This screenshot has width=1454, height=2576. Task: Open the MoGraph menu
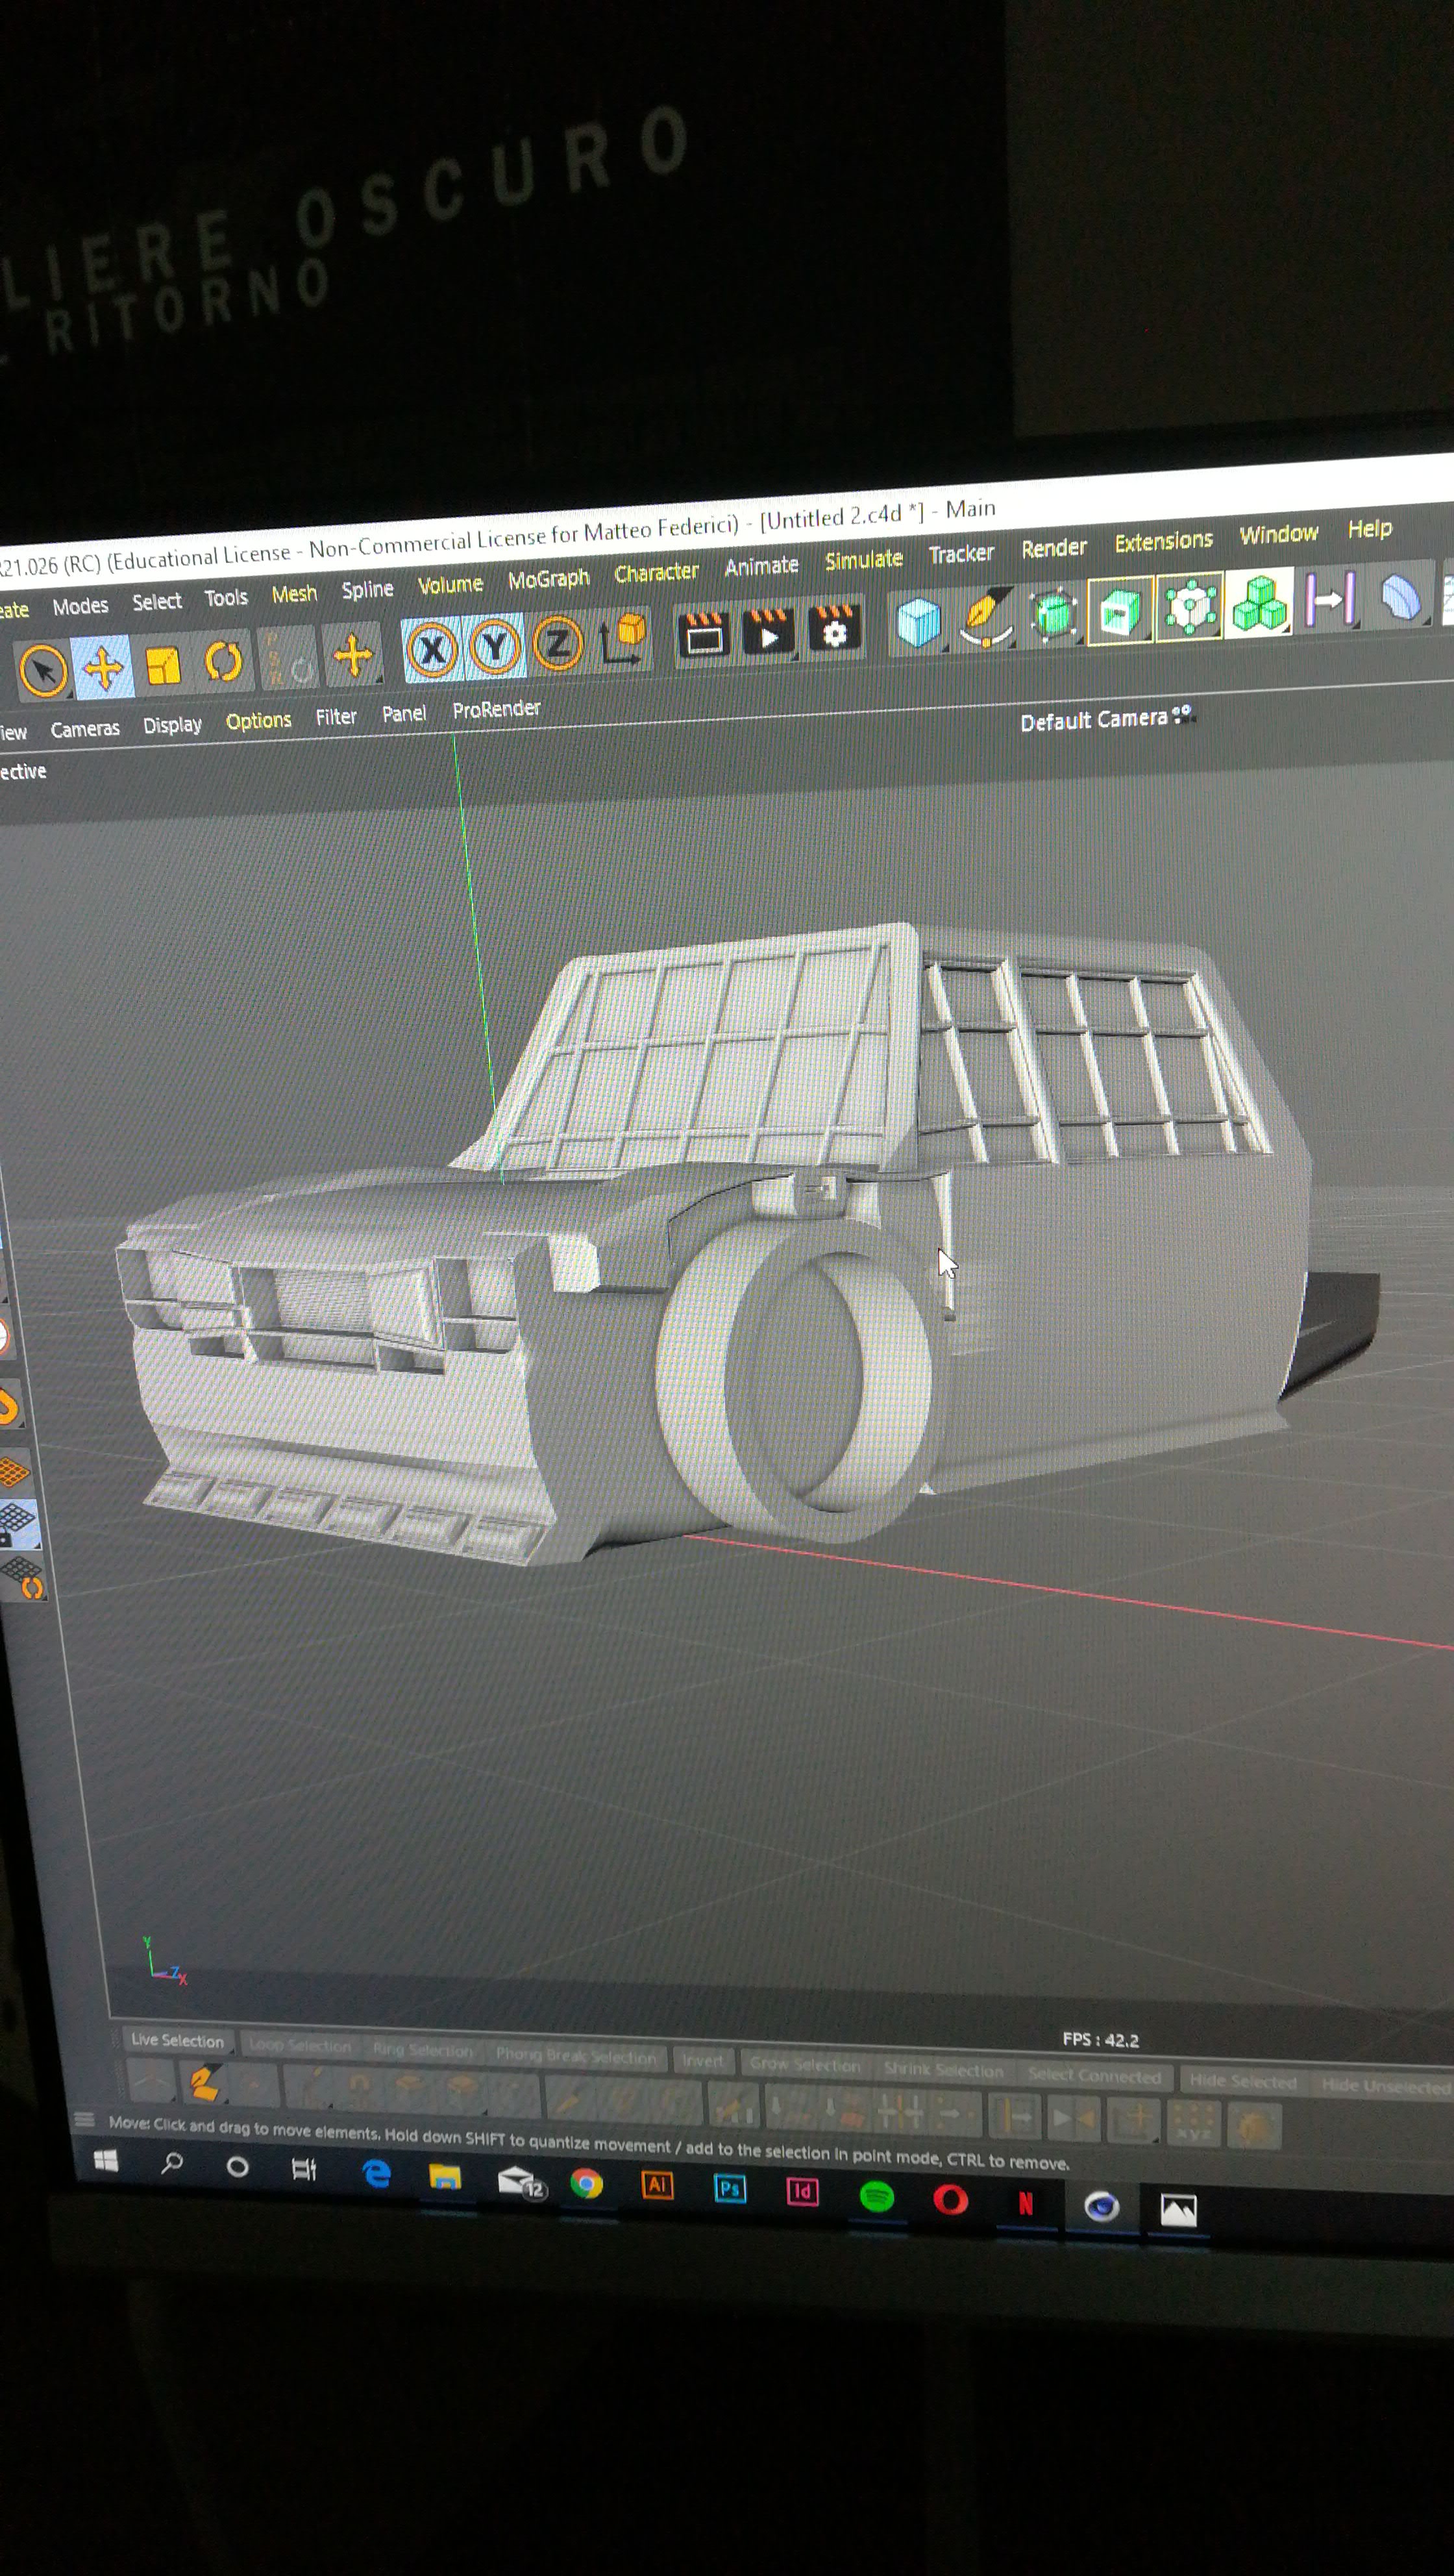548,579
